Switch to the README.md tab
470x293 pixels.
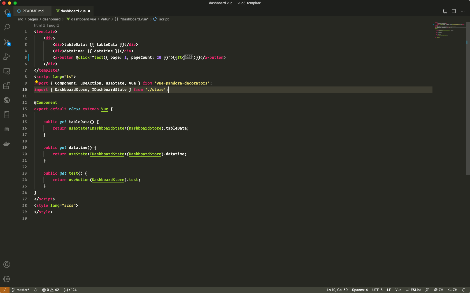[x=32, y=11]
